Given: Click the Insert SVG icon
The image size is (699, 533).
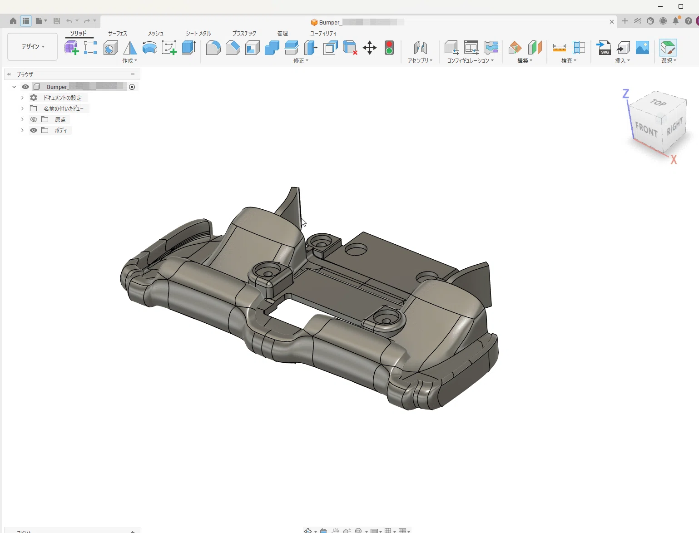Looking at the screenshot, I should point(604,48).
